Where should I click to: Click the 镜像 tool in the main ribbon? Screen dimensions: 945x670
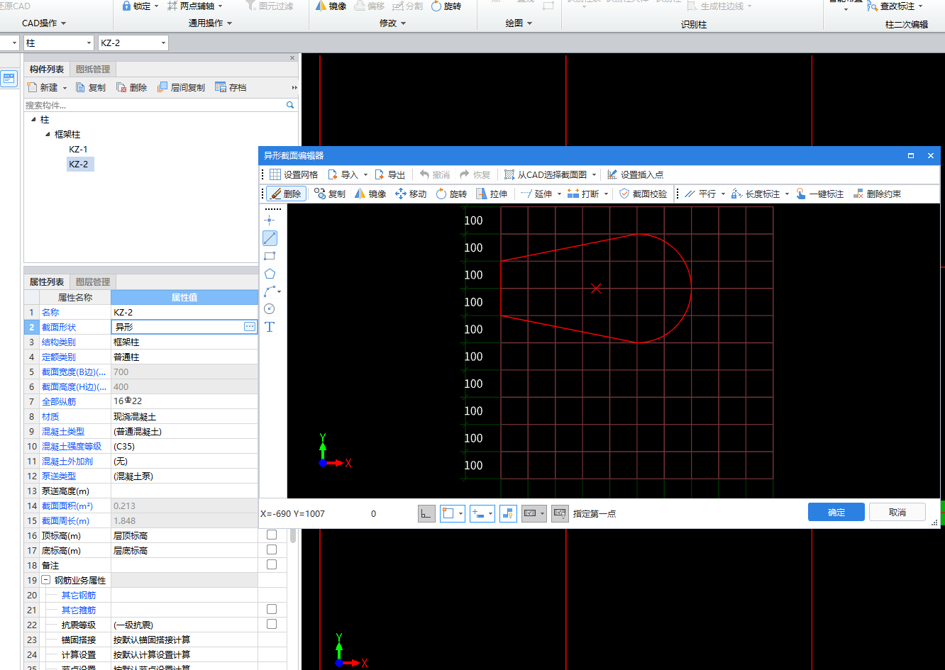(x=330, y=6)
